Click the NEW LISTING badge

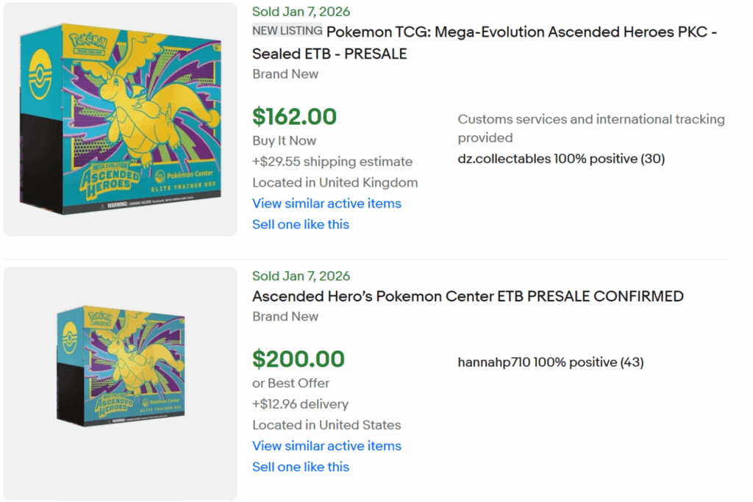(x=288, y=31)
